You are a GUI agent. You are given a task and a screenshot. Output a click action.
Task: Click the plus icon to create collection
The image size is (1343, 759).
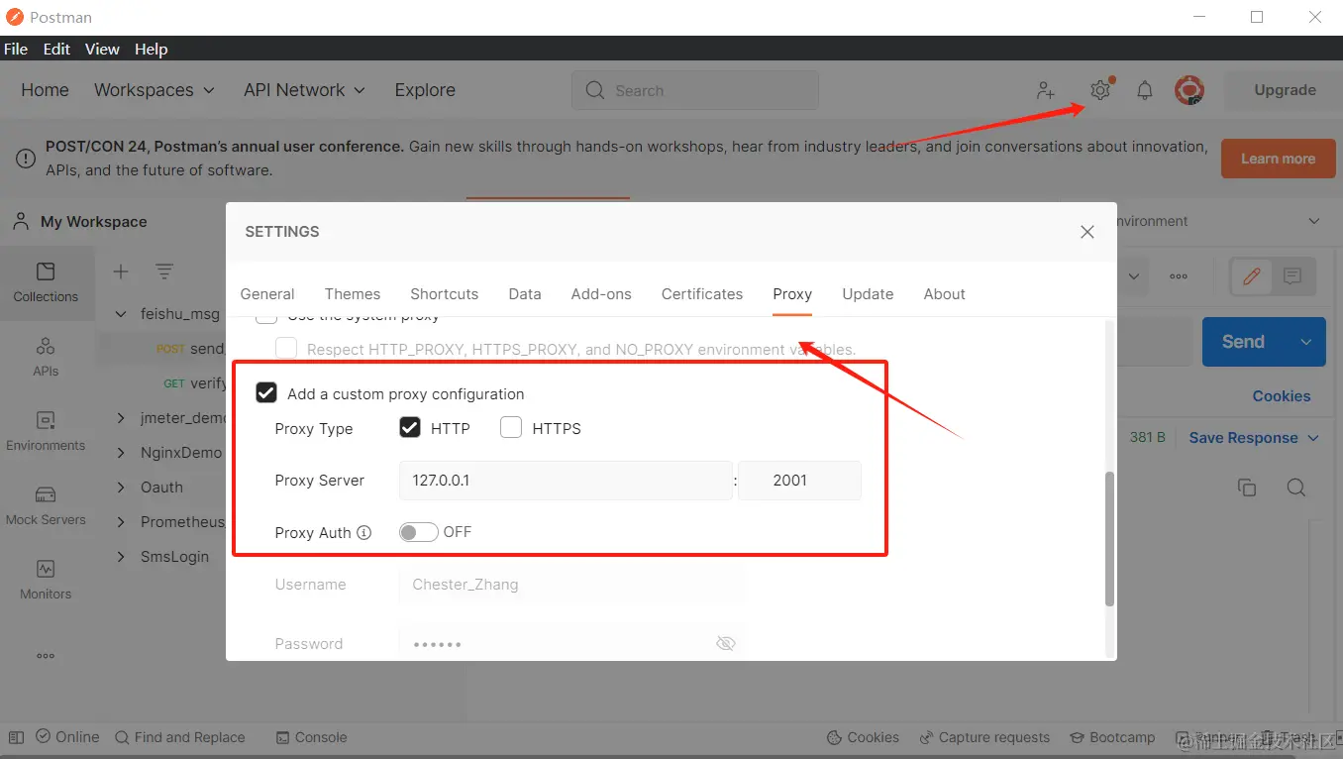click(121, 271)
